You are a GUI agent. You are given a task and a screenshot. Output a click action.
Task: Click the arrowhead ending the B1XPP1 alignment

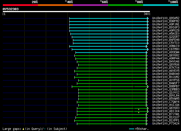[147, 121]
